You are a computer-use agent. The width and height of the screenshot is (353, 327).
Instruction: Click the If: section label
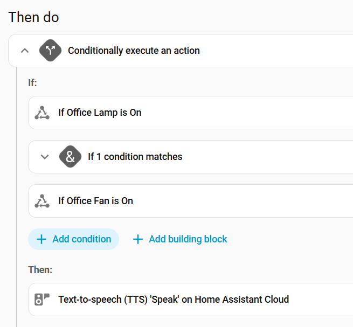tap(32, 83)
